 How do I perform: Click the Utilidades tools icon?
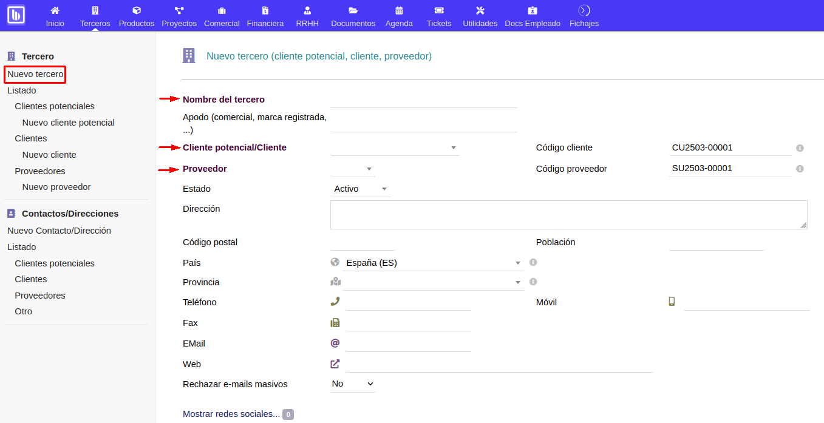[480, 10]
